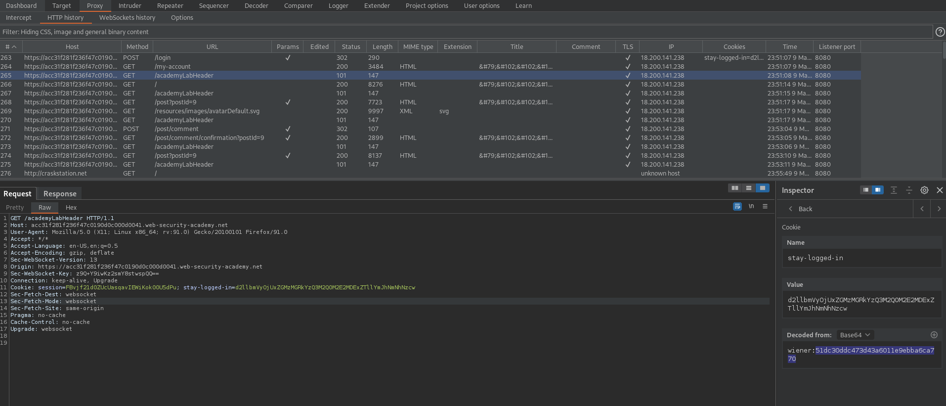Switch message view to Pretty

pyautogui.click(x=15, y=207)
